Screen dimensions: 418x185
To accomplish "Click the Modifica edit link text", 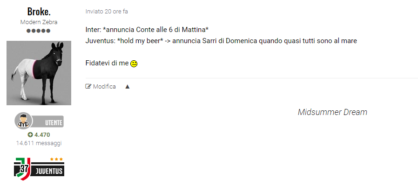I will coord(104,87).
